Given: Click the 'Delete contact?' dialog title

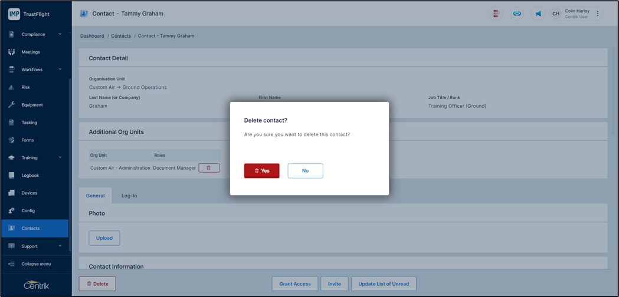Looking at the screenshot, I should 266,120.
